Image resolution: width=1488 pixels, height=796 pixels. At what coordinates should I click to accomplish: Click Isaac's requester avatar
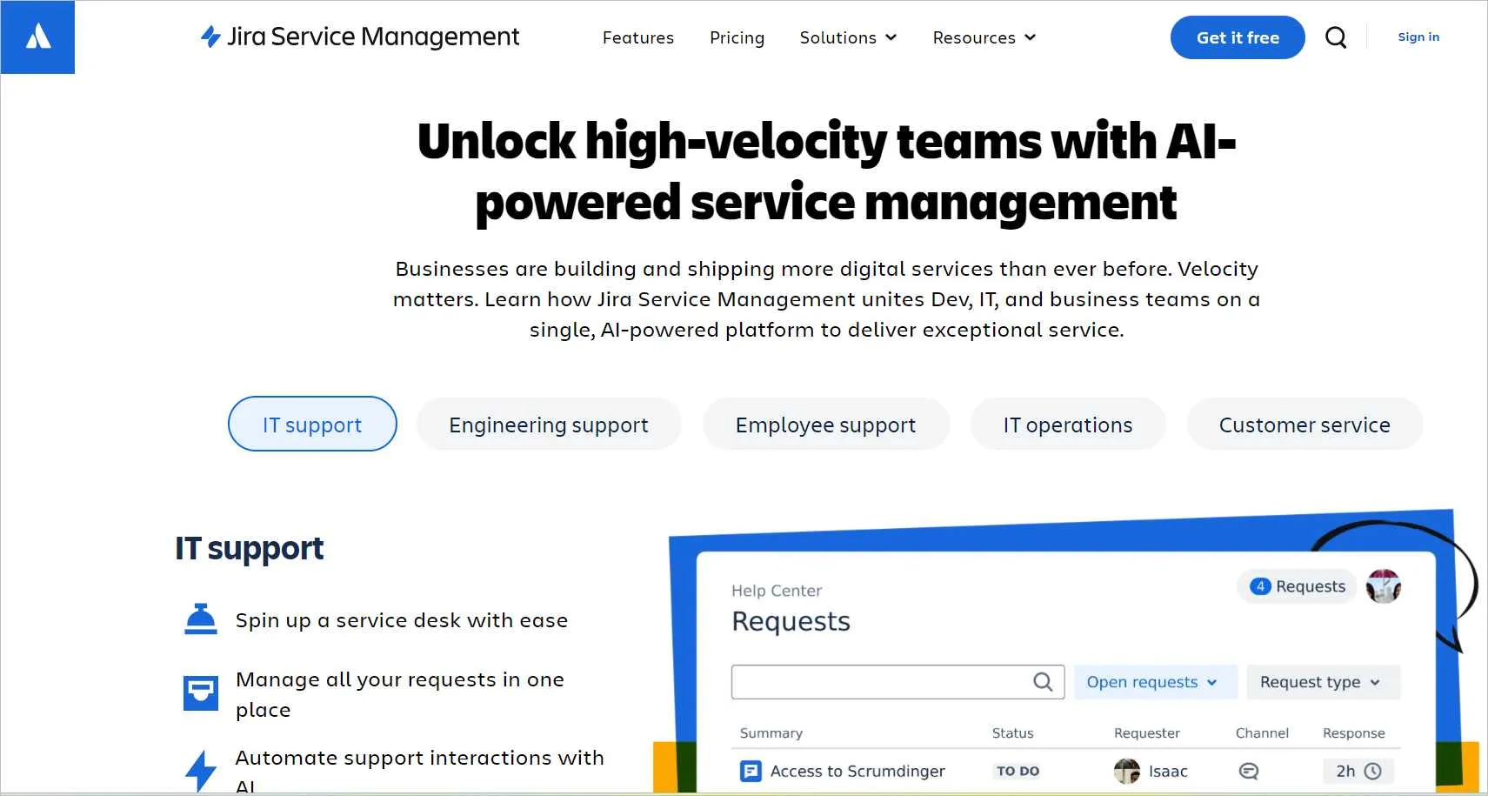(x=1127, y=771)
